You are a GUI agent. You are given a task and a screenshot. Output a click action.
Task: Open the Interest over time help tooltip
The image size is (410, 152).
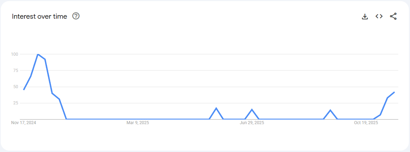coord(76,16)
